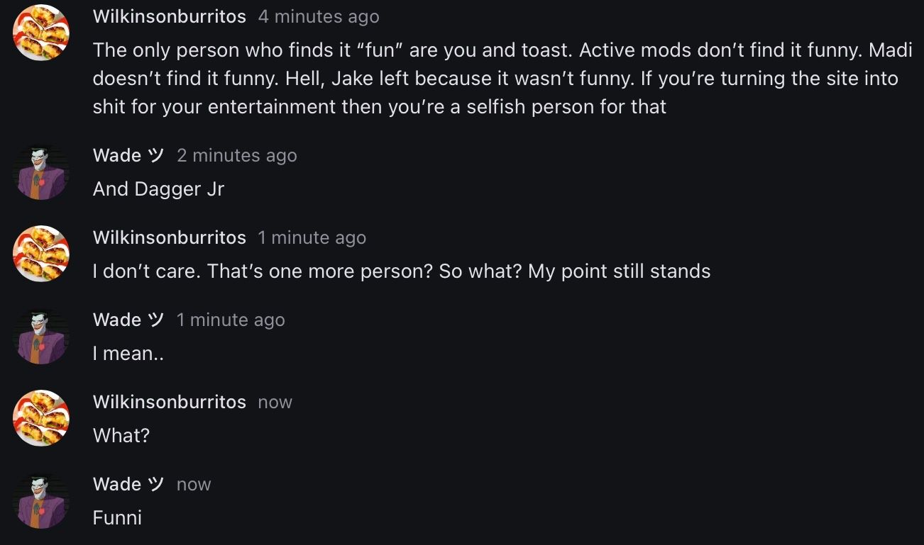Click the burrito avatar beside the longest comment
Viewport: 924px width, 545px height.
coord(41,33)
